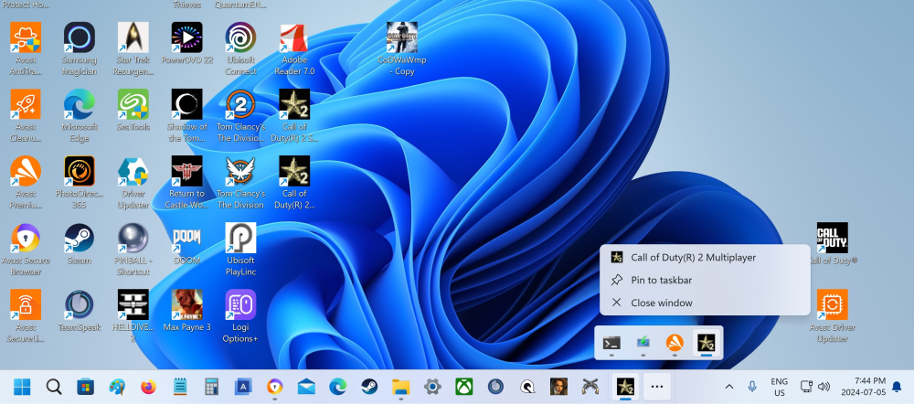914x405 pixels.
Task: Select Close window in the context menu
Action: 661,303
